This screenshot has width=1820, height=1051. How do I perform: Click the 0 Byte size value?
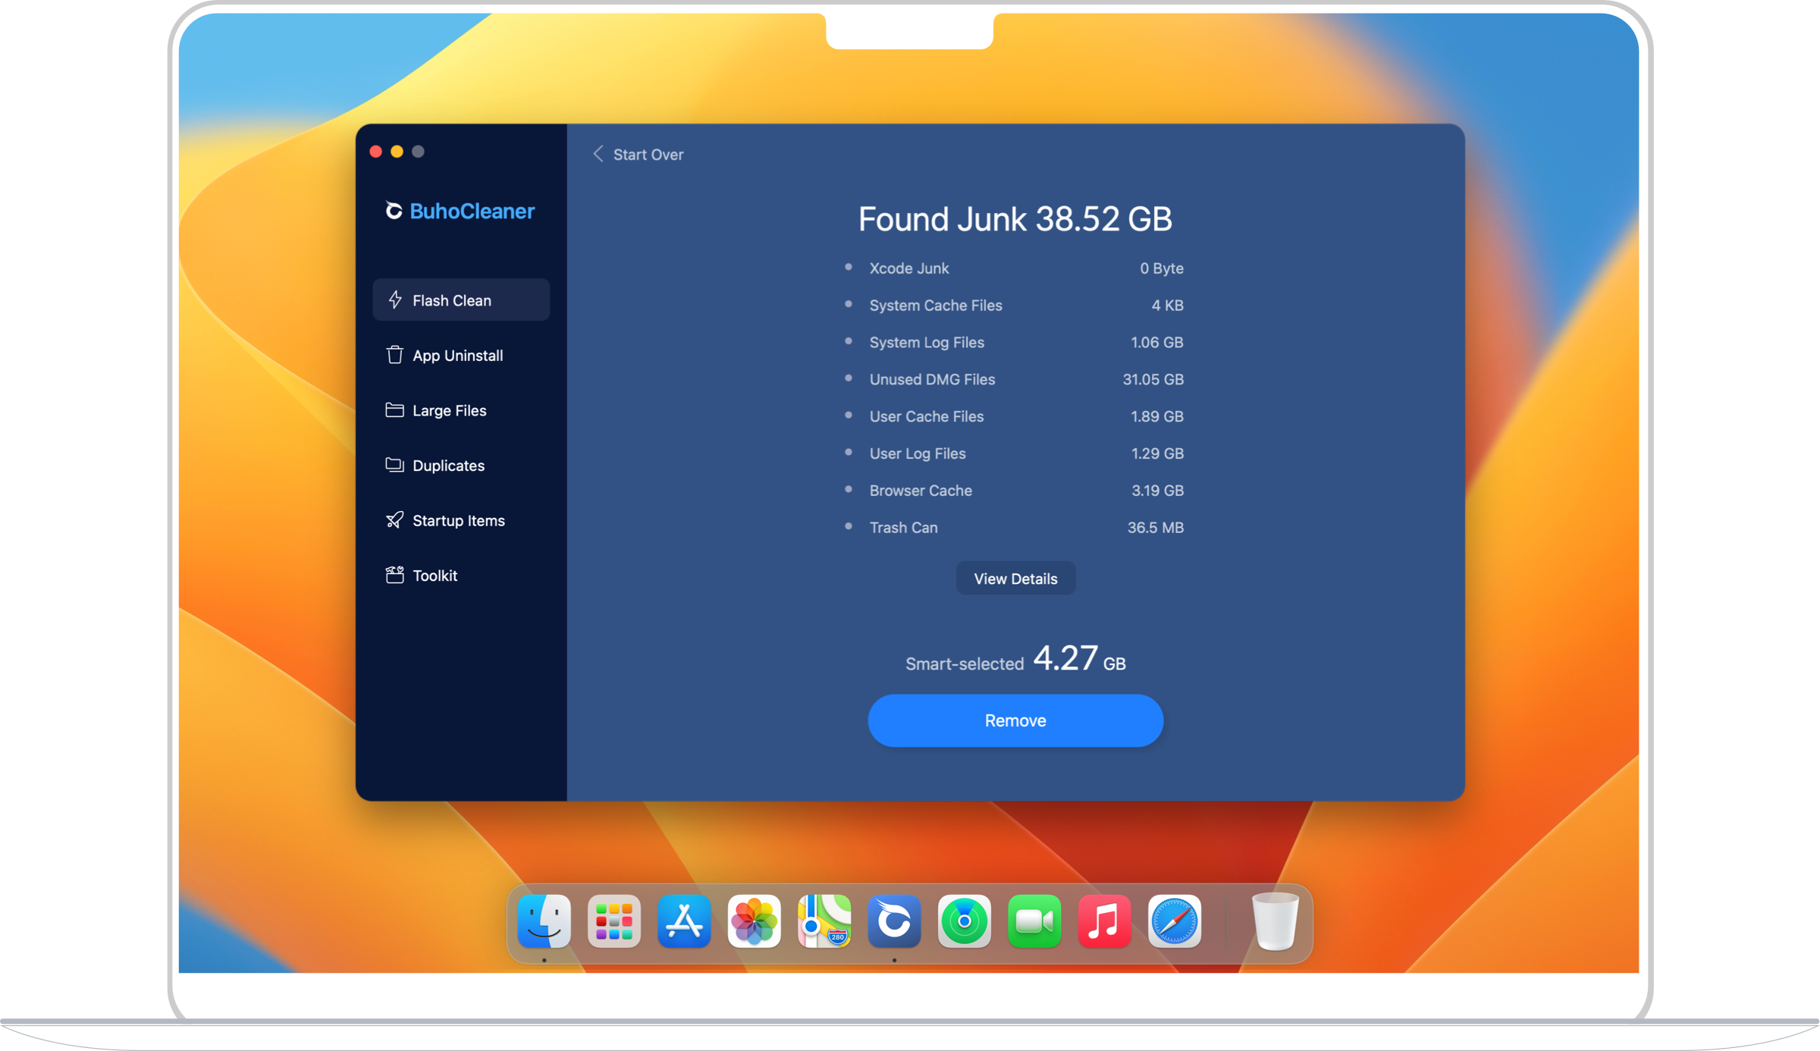[x=1161, y=268]
